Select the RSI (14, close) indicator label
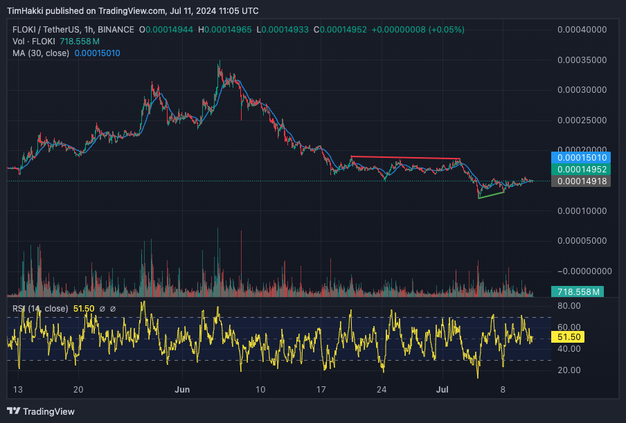The height and width of the screenshot is (423, 626). 39,308
